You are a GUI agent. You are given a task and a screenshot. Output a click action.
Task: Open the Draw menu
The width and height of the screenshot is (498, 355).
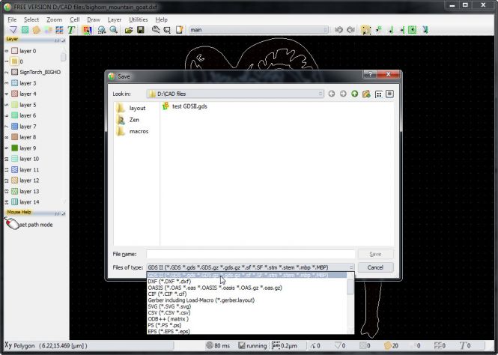94,19
